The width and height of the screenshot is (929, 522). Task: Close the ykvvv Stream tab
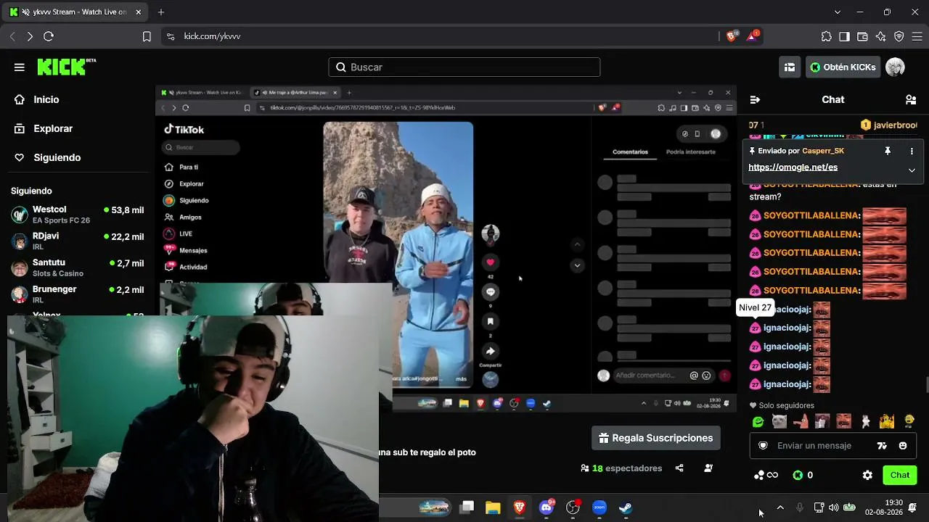point(139,12)
